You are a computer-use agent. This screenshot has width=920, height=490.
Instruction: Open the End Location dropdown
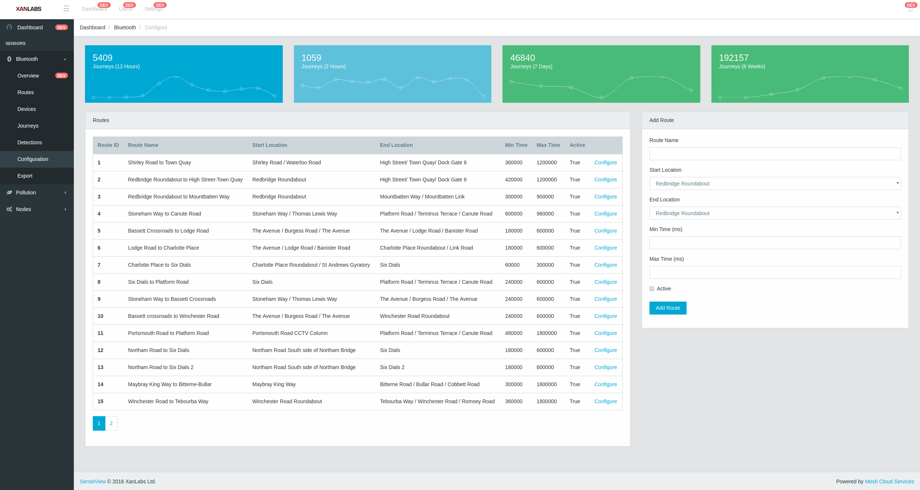(x=775, y=213)
